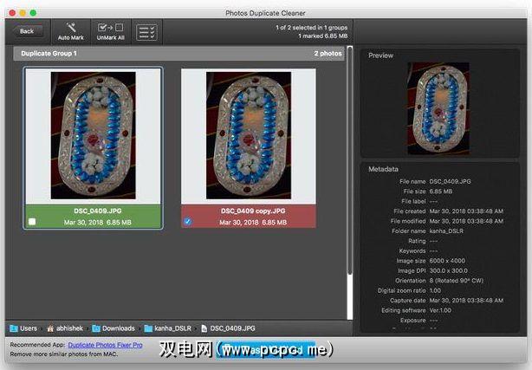Click File name value DSC_0409.JPG in Metadata
The width and height of the screenshot is (532, 370).
click(450, 182)
